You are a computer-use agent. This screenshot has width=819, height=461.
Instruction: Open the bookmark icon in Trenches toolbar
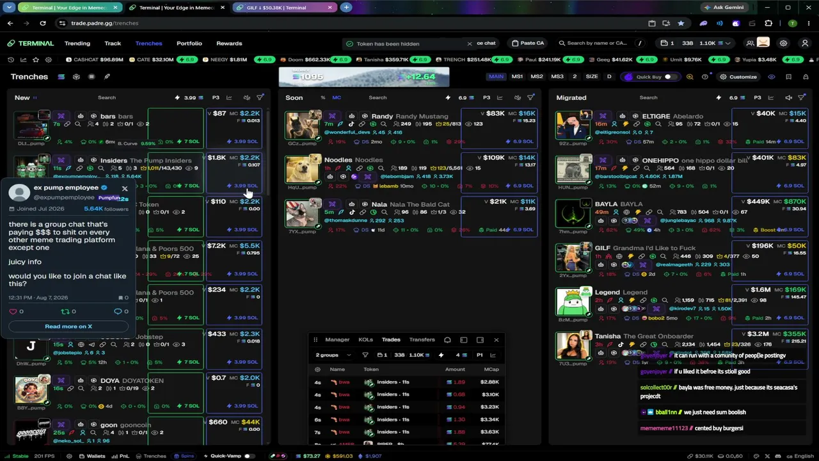pyautogui.click(x=788, y=77)
